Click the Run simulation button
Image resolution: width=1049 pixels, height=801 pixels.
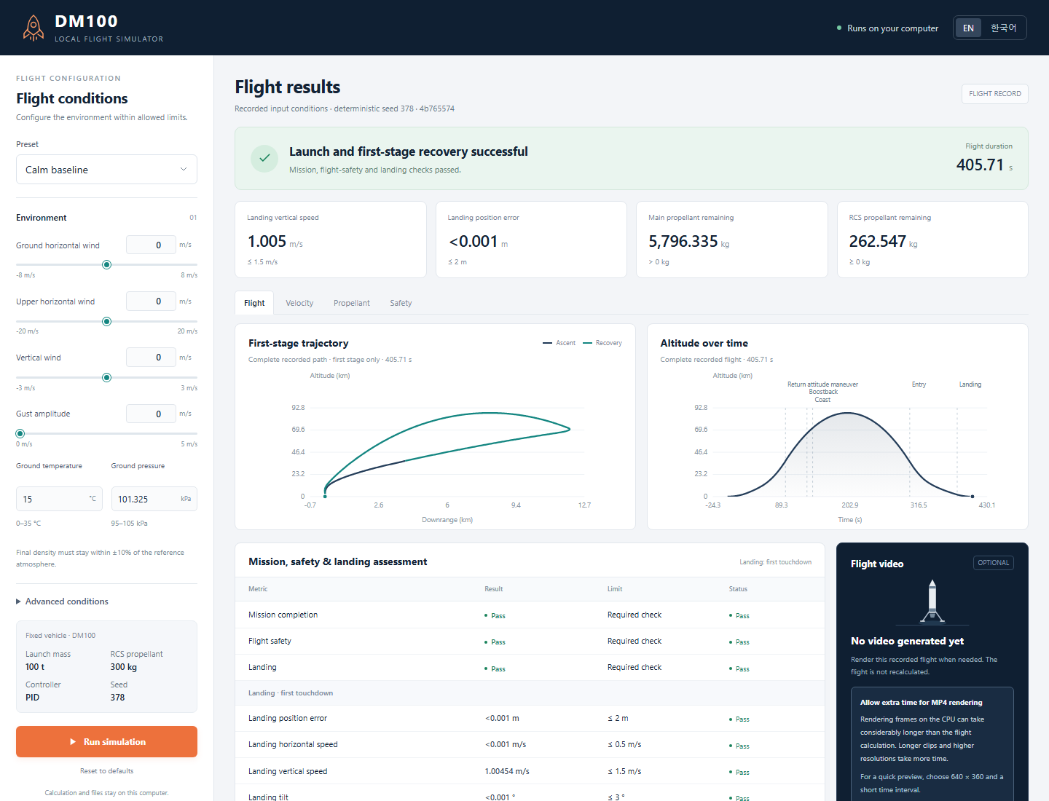point(106,742)
